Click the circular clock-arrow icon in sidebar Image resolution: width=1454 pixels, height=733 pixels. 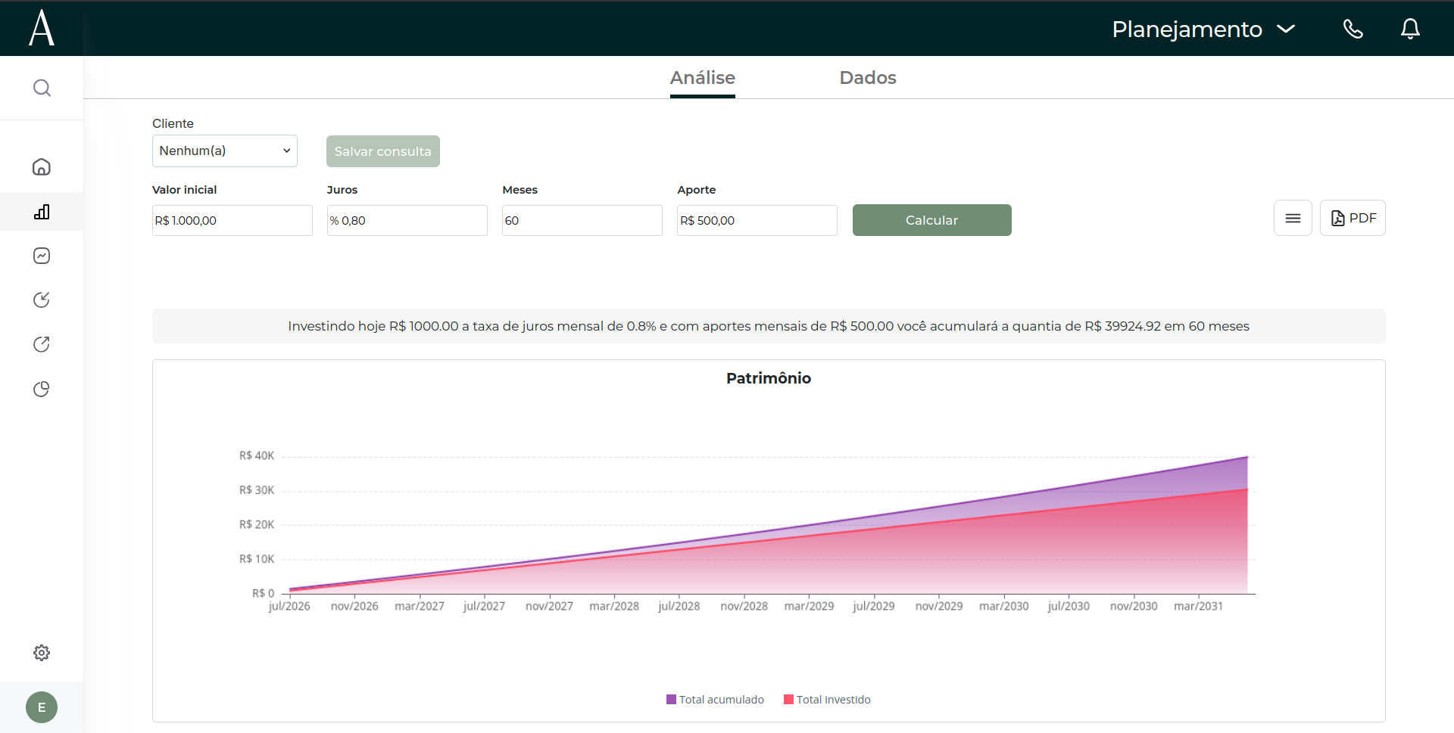[x=42, y=300]
